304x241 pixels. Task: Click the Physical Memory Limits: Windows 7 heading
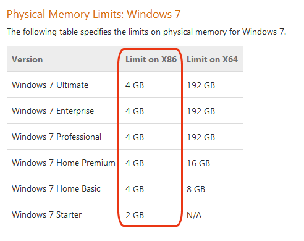[x=94, y=15]
